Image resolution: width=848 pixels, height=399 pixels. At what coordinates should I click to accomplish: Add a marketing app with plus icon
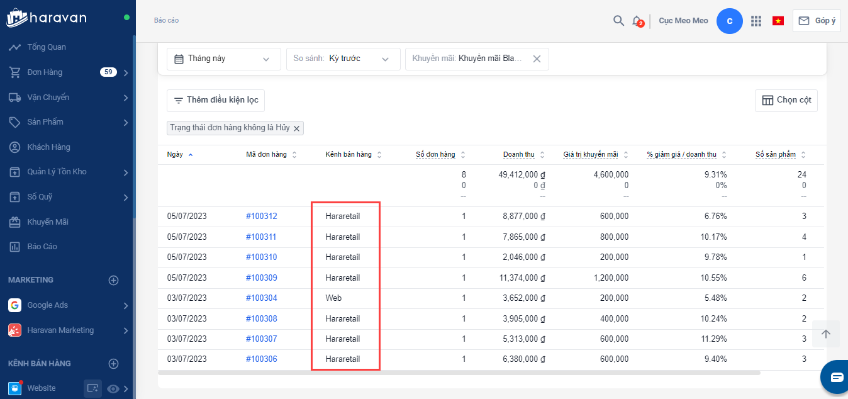pos(114,280)
